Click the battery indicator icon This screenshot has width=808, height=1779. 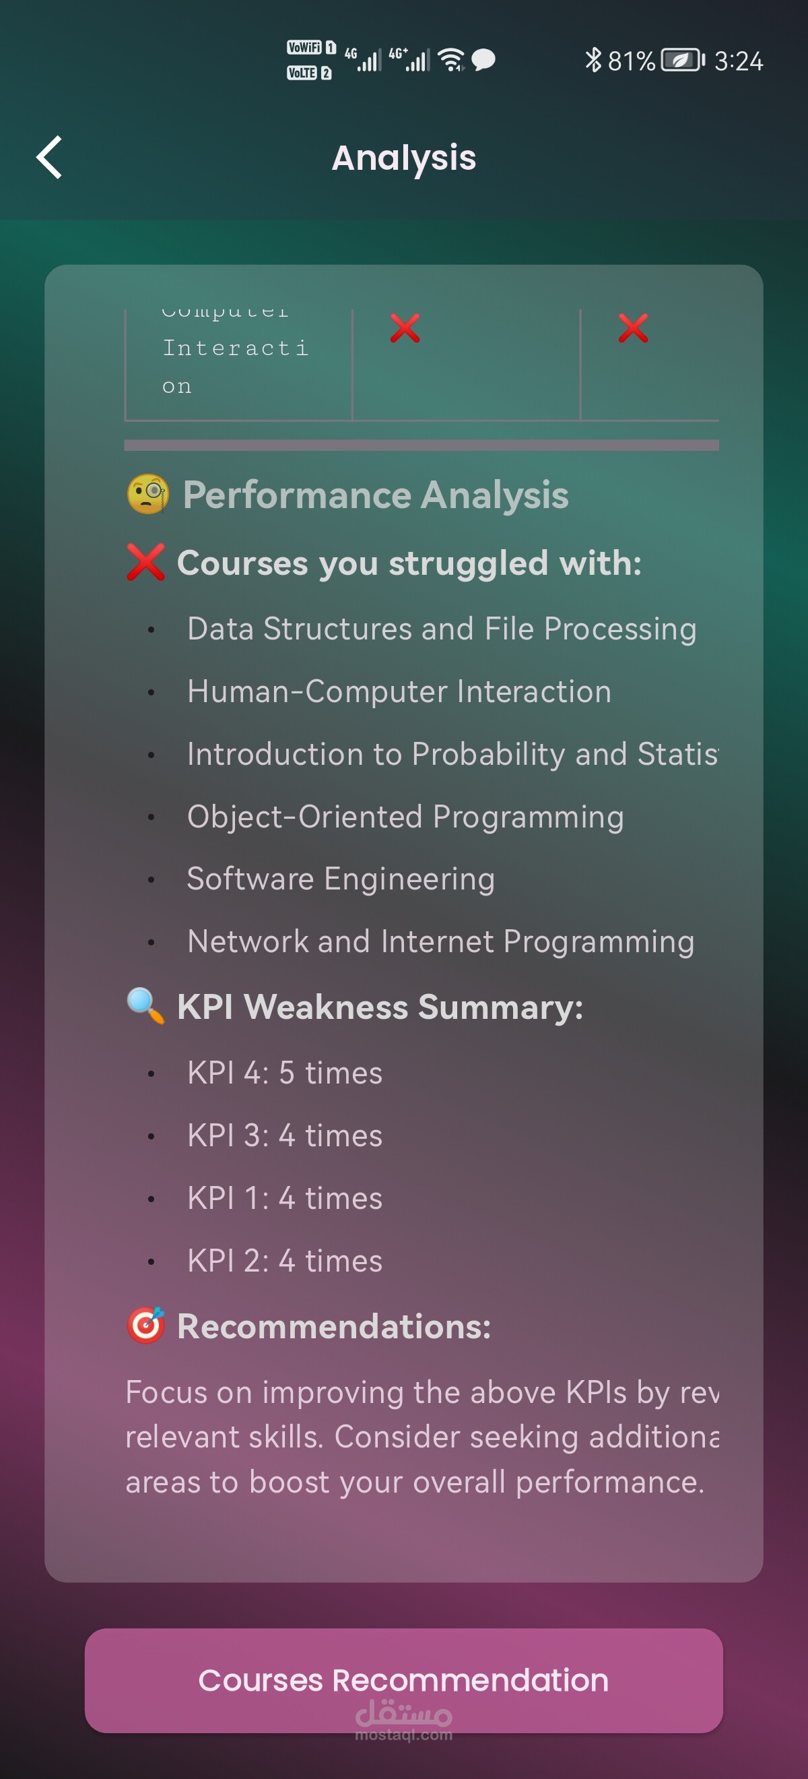[682, 60]
